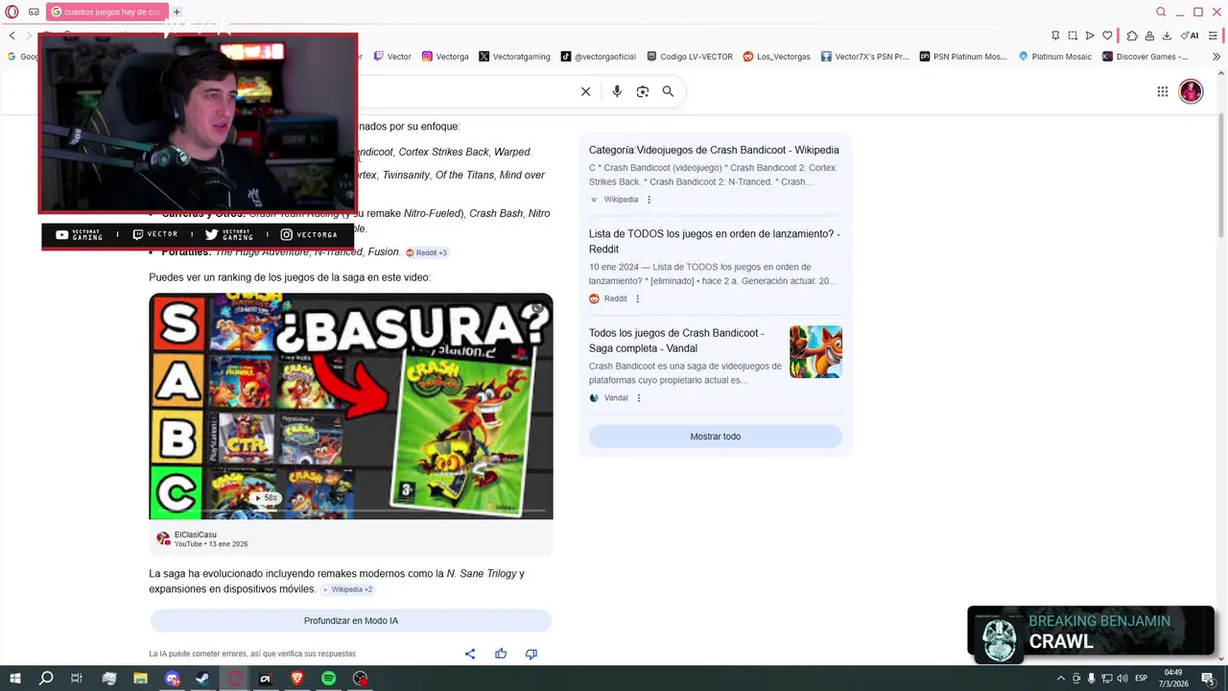This screenshot has height=691, width=1228.
Task: Open more options for Vandal result
Action: coord(639,398)
